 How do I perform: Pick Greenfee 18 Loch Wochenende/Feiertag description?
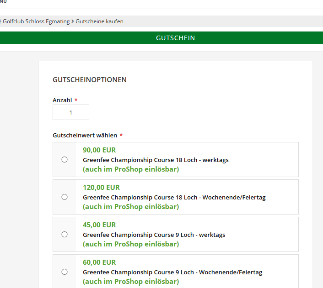174,197
